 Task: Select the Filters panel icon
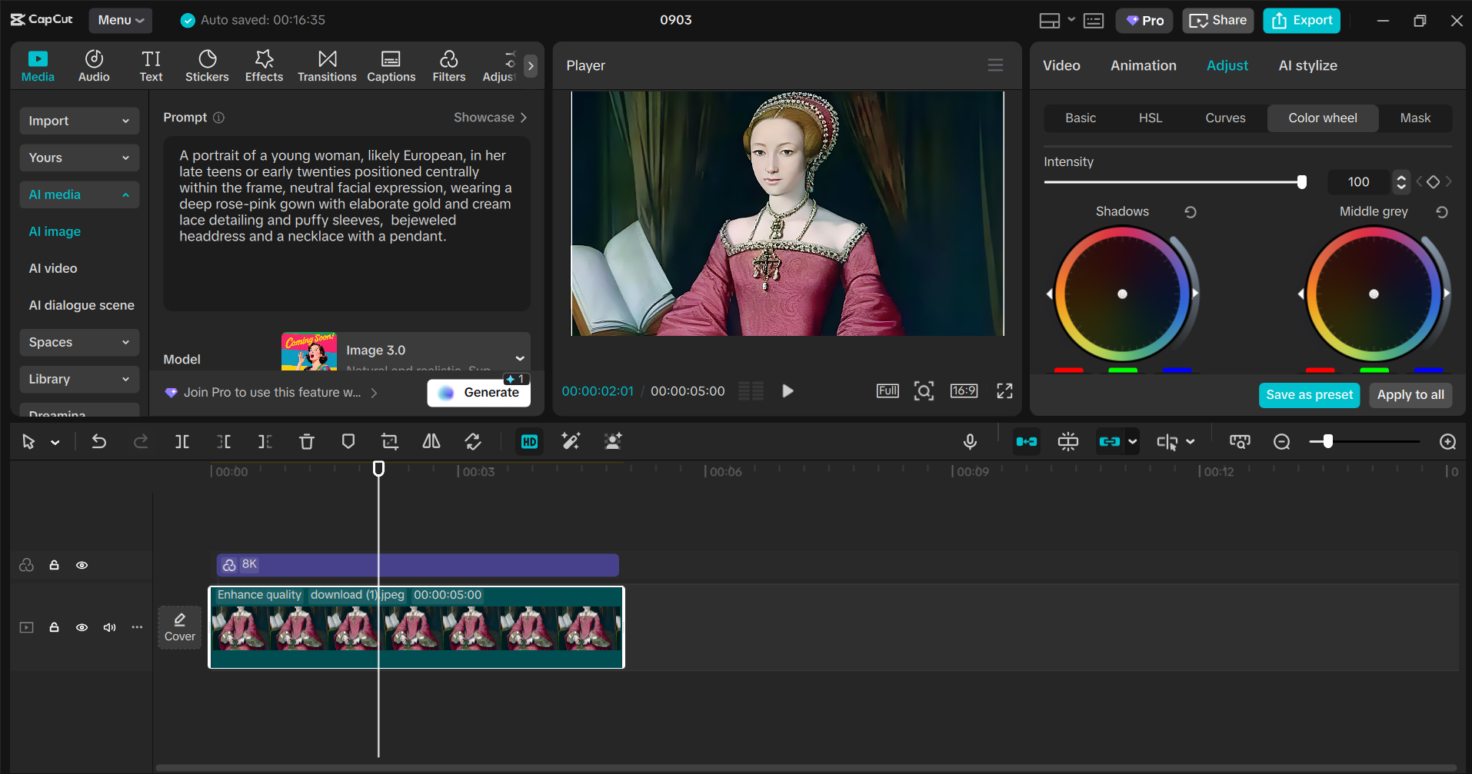tap(448, 65)
